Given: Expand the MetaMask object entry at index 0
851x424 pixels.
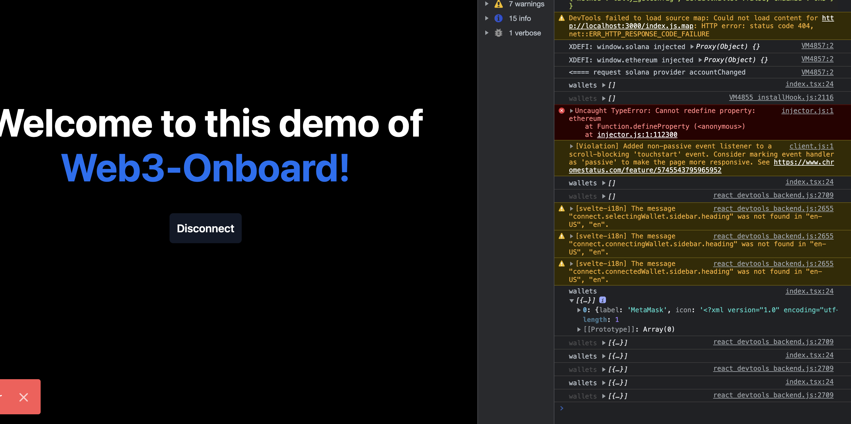Looking at the screenshot, I should point(579,310).
